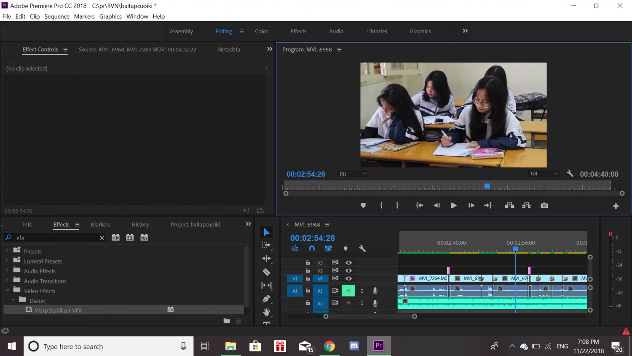Show more workspaces via chevron overflow
This screenshot has width=632, height=356.
(465, 31)
